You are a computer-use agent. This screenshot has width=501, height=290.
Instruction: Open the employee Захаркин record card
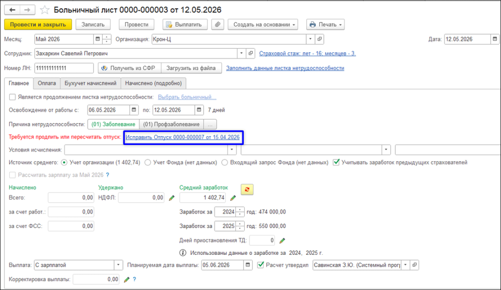pos(250,53)
